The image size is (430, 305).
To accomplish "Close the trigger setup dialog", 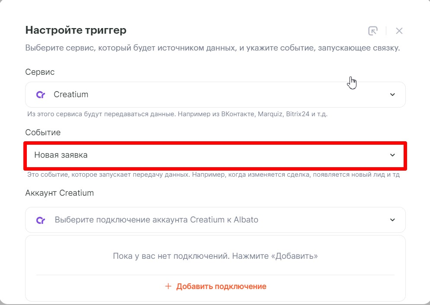I will coord(399,31).
